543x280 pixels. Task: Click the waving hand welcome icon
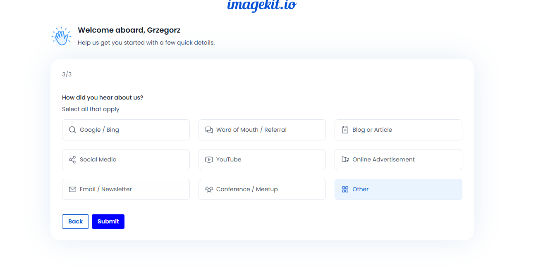click(x=62, y=36)
